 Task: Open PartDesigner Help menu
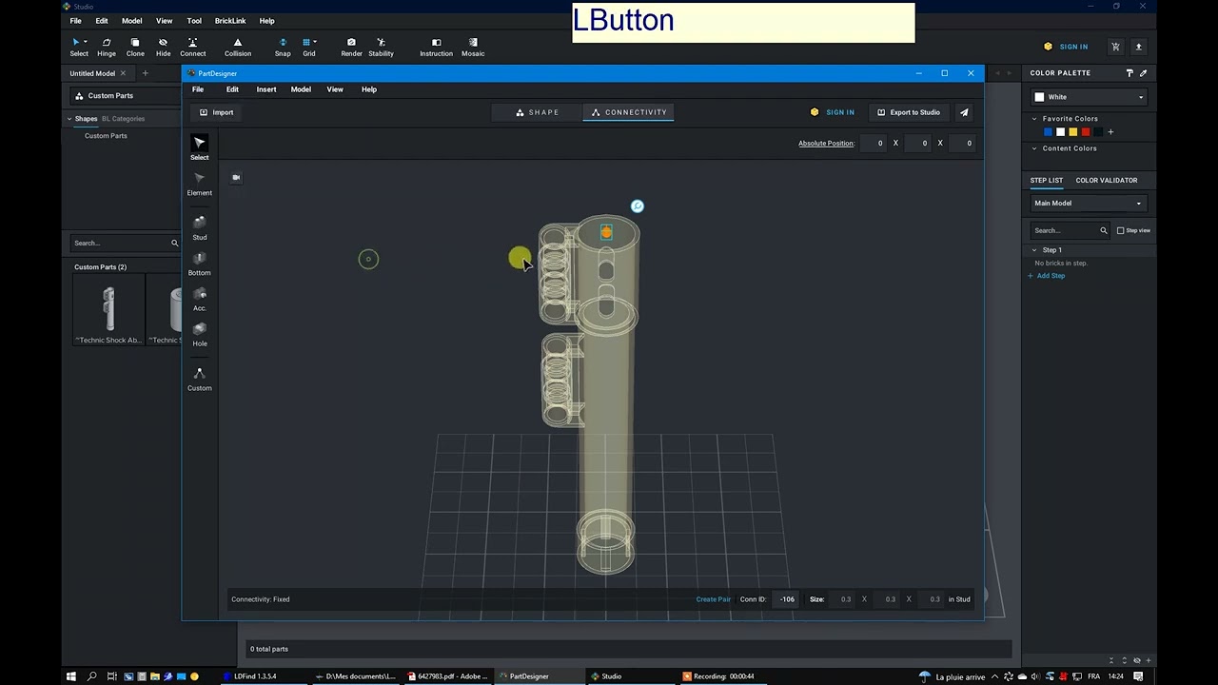(x=369, y=89)
